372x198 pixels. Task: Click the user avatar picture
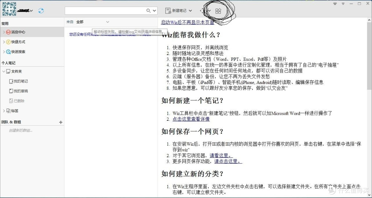coord(9,9)
